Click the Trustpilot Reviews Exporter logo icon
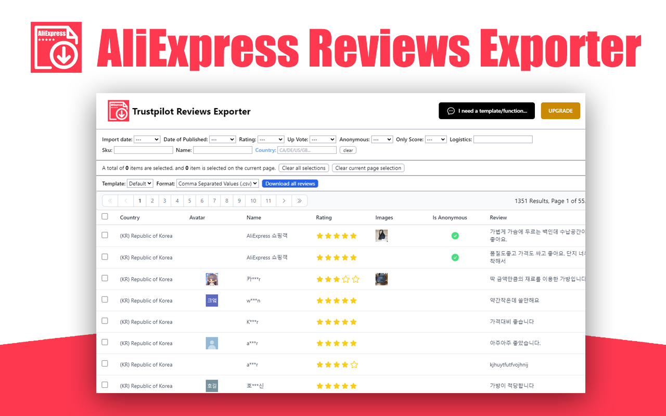The width and height of the screenshot is (666, 416). click(x=119, y=111)
